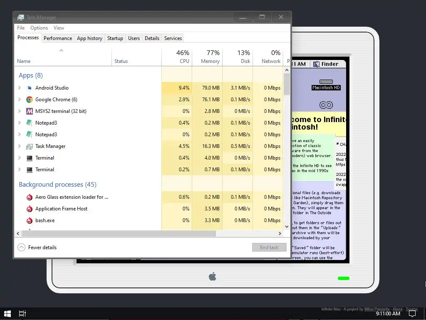Switch to the Users tab
The image size is (426, 320).
pos(134,38)
